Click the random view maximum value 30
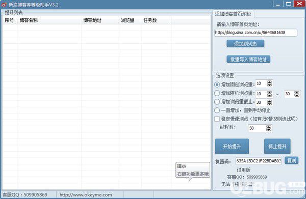The image size is (306, 199). coord(288,94)
